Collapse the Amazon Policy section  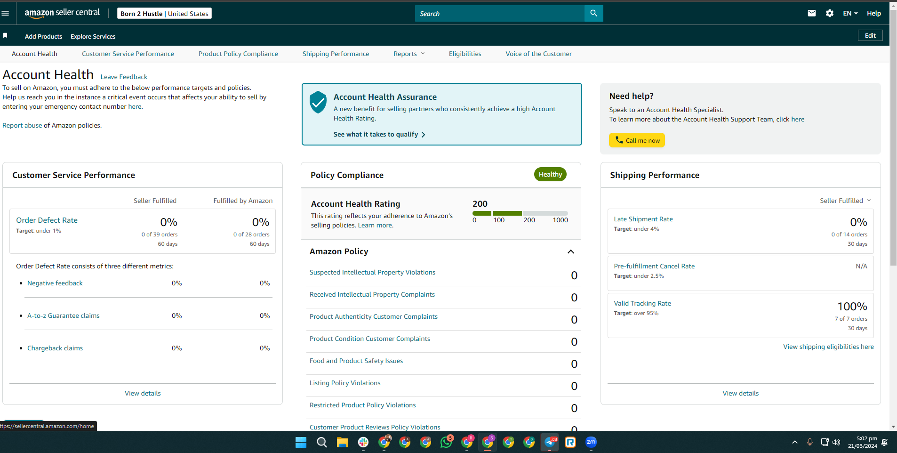pos(571,251)
